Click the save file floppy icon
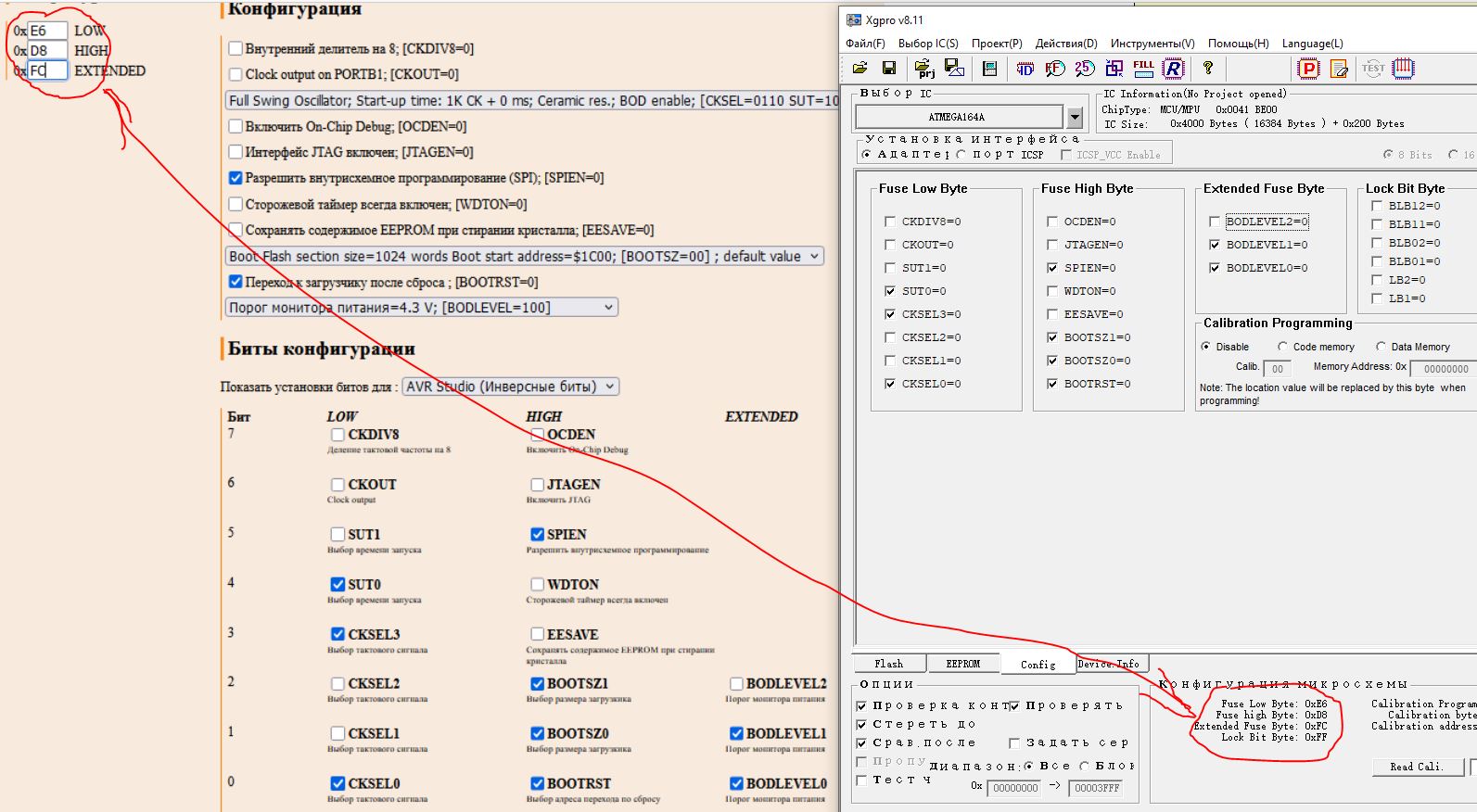 [x=888, y=68]
